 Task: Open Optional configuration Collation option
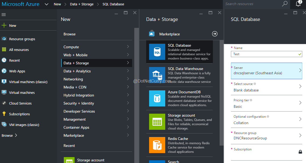266,120
